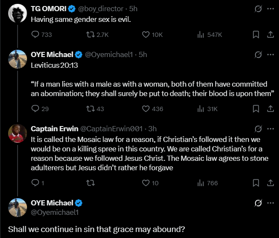This screenshot has width=279, height=238.
Task: Open Grok icon on last OYE Michael tweet
Action: tap(258, 203)
